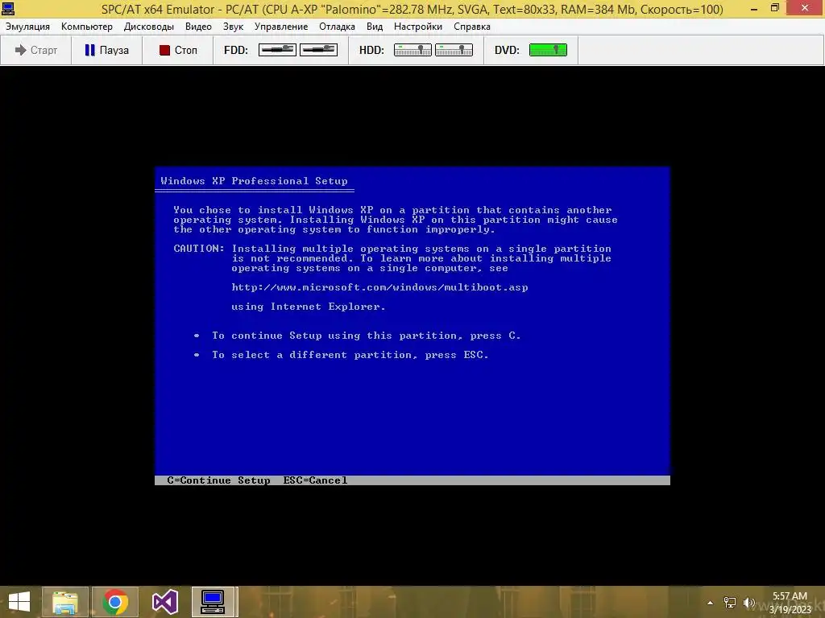Stop emulation with the Стоп button
Image resolution: width=825 pixels, height=618 pixels.
178,50
